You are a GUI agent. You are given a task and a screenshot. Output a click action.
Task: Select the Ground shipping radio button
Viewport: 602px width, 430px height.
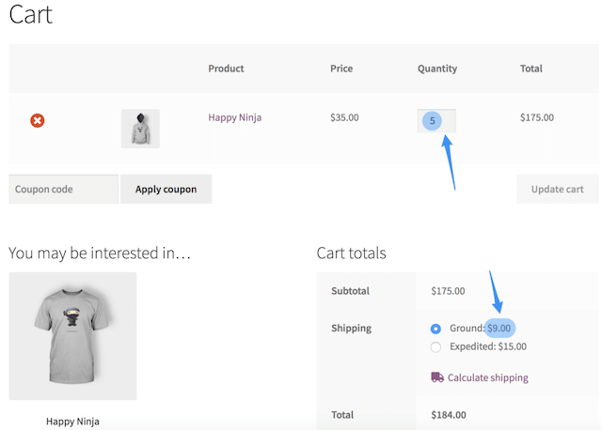(436, 329)
